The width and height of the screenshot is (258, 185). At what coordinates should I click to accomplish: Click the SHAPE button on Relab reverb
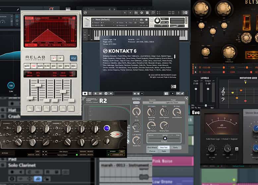tap(40, 66)
